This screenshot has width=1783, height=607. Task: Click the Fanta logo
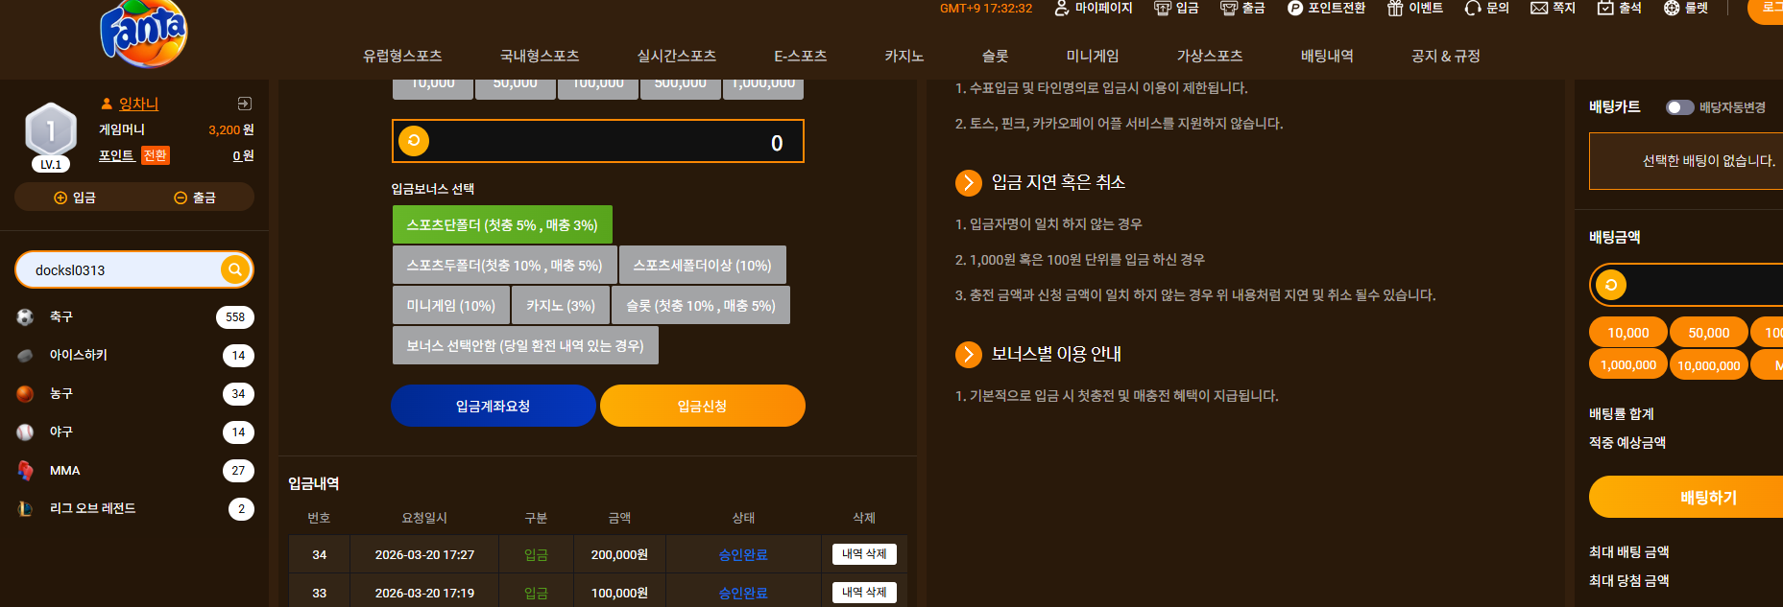pyautogui.click(x=143, y=34)
